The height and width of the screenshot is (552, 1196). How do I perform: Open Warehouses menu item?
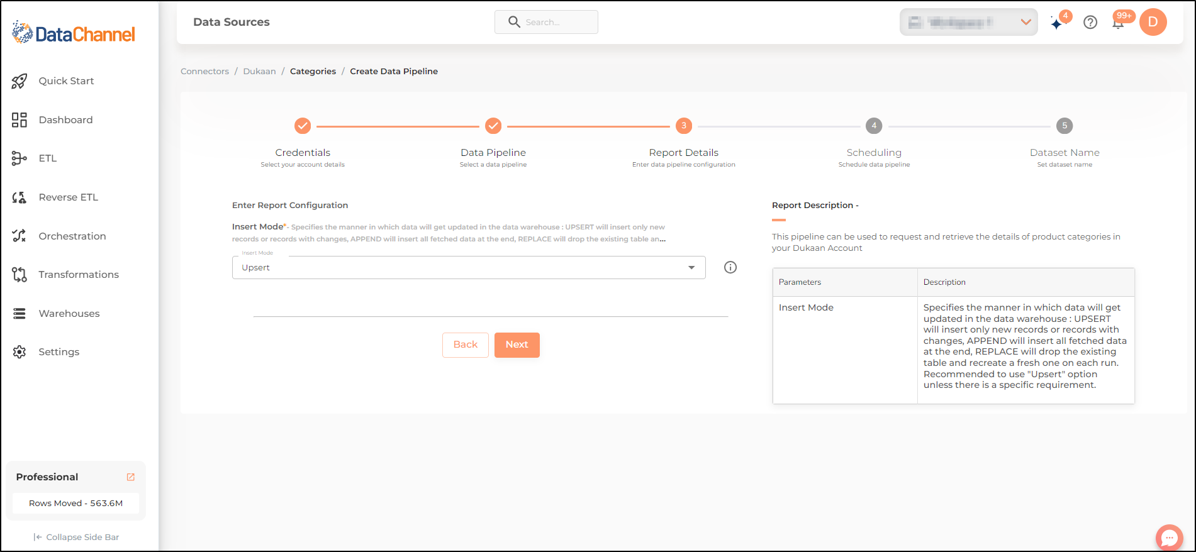point(69,314)
